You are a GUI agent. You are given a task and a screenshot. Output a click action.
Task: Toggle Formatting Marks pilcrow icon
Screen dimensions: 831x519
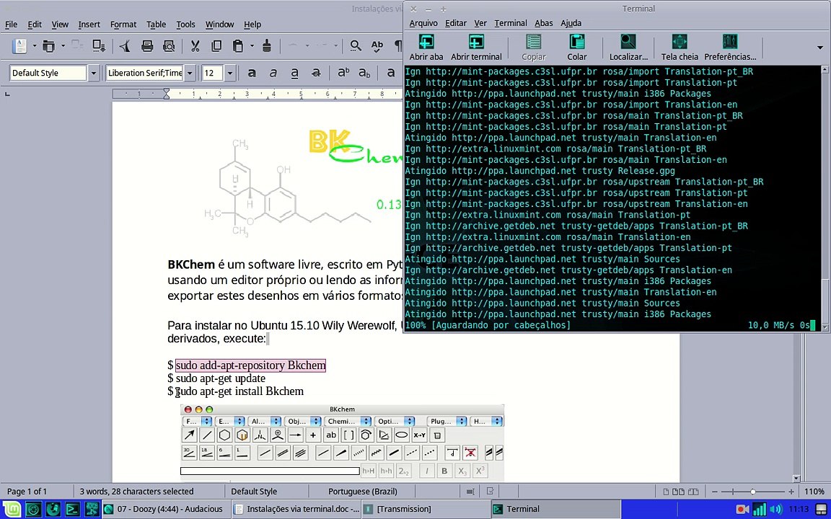[x=397, y=46]
